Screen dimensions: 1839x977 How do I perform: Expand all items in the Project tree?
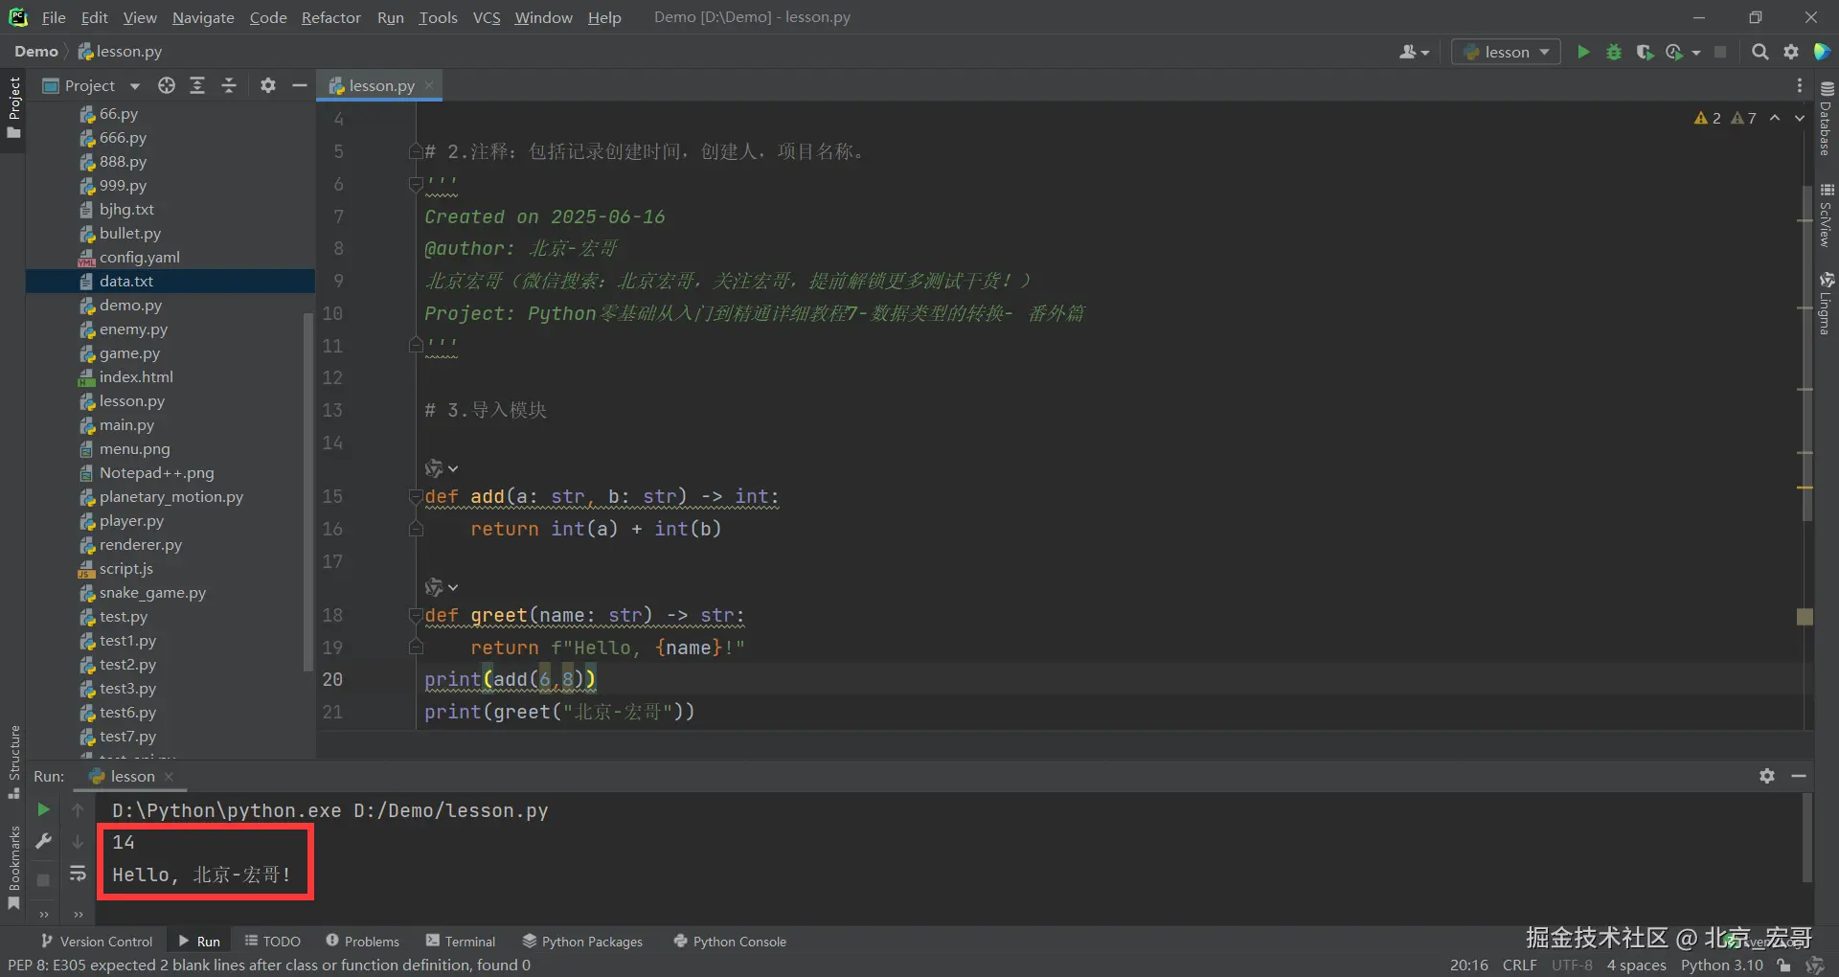tap(197, 85)
